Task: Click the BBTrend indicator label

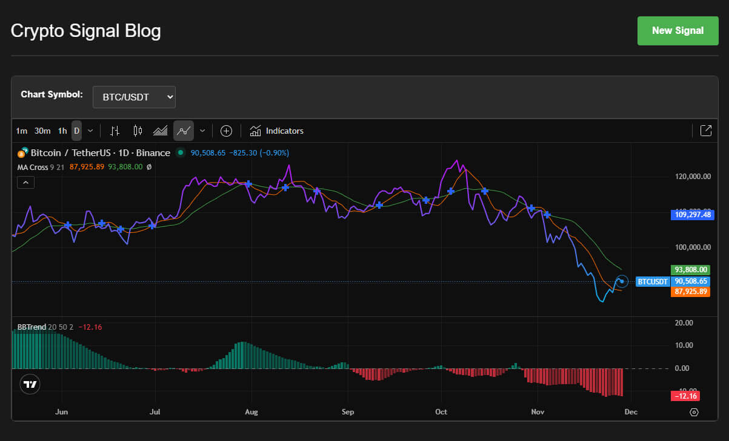Action: (x=32, y=327)
